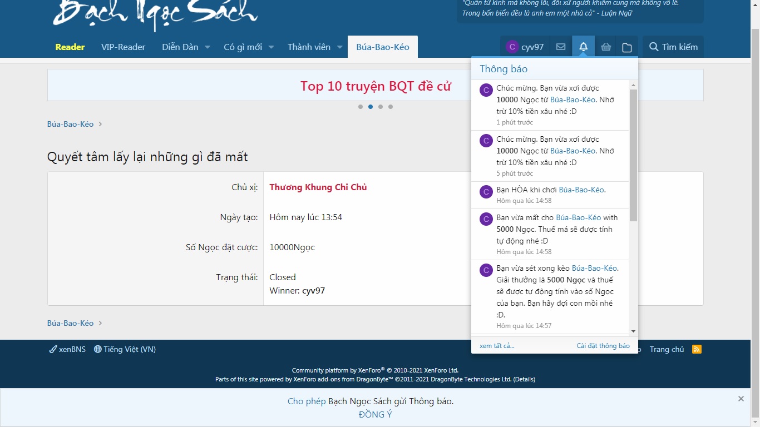This screenshot has height=427, width=760.
Task: Open the shopping basket icon
Action: click(x=606, y=47)
